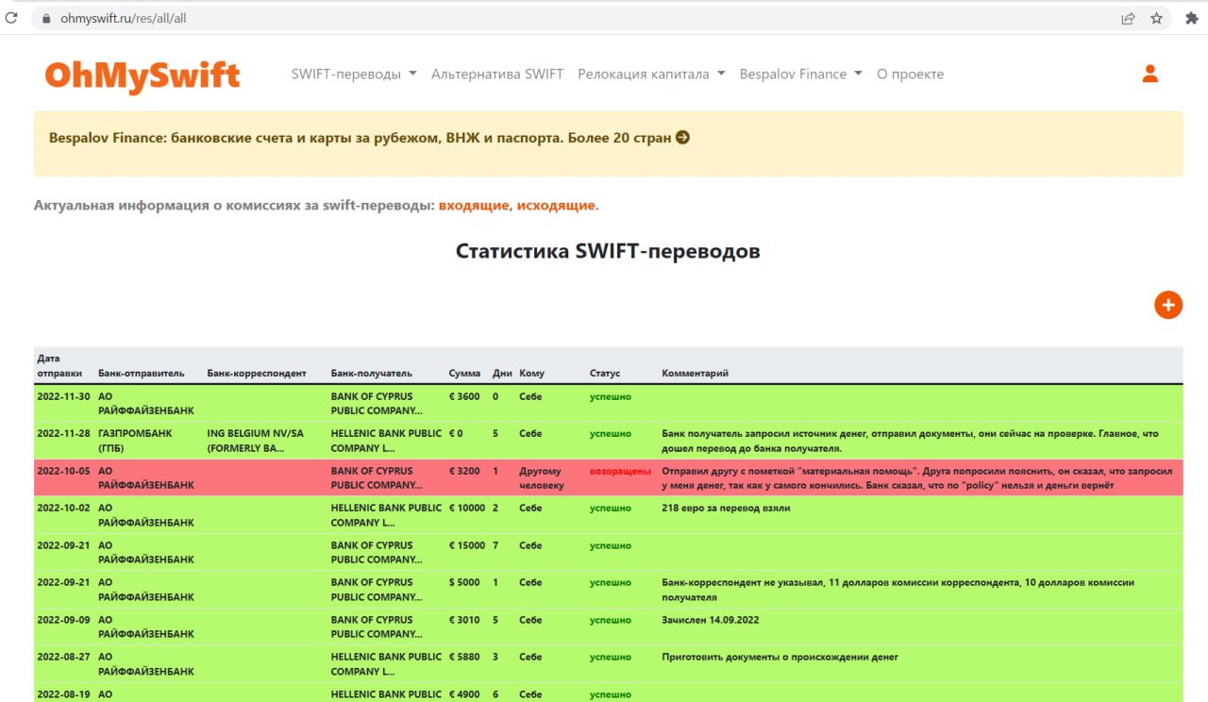
Task: Follow the исходящие commissions link
Action: click(x=556, y=205)
